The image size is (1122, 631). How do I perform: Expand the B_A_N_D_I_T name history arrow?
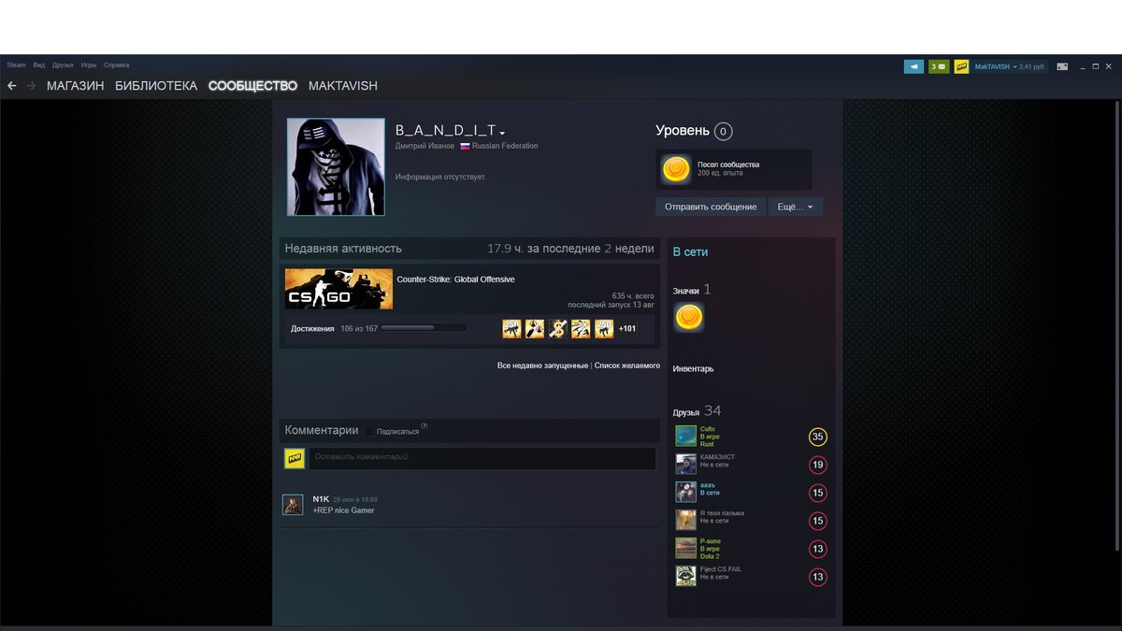click(x=502, y=133)
